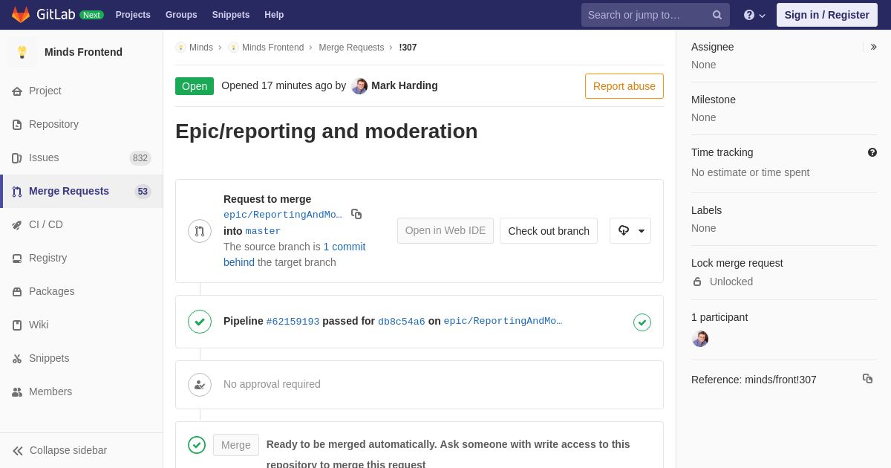Open the Projects menu
The image size is (891, 468).
coord(133,15)
